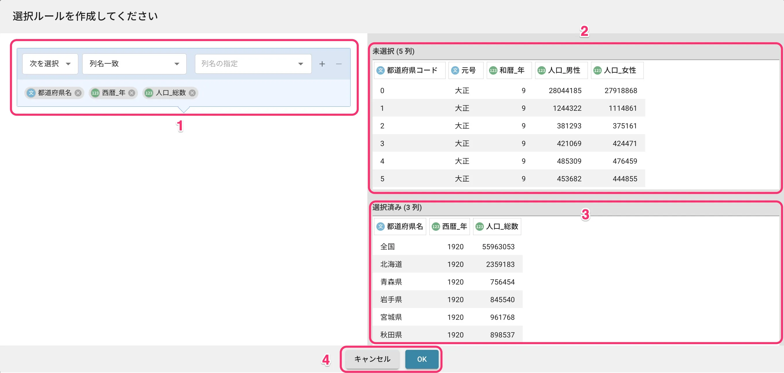The image size is (784, 373).
Task: Click numeric type icon on 人口_総数 chip
Action: coord(149,93)
